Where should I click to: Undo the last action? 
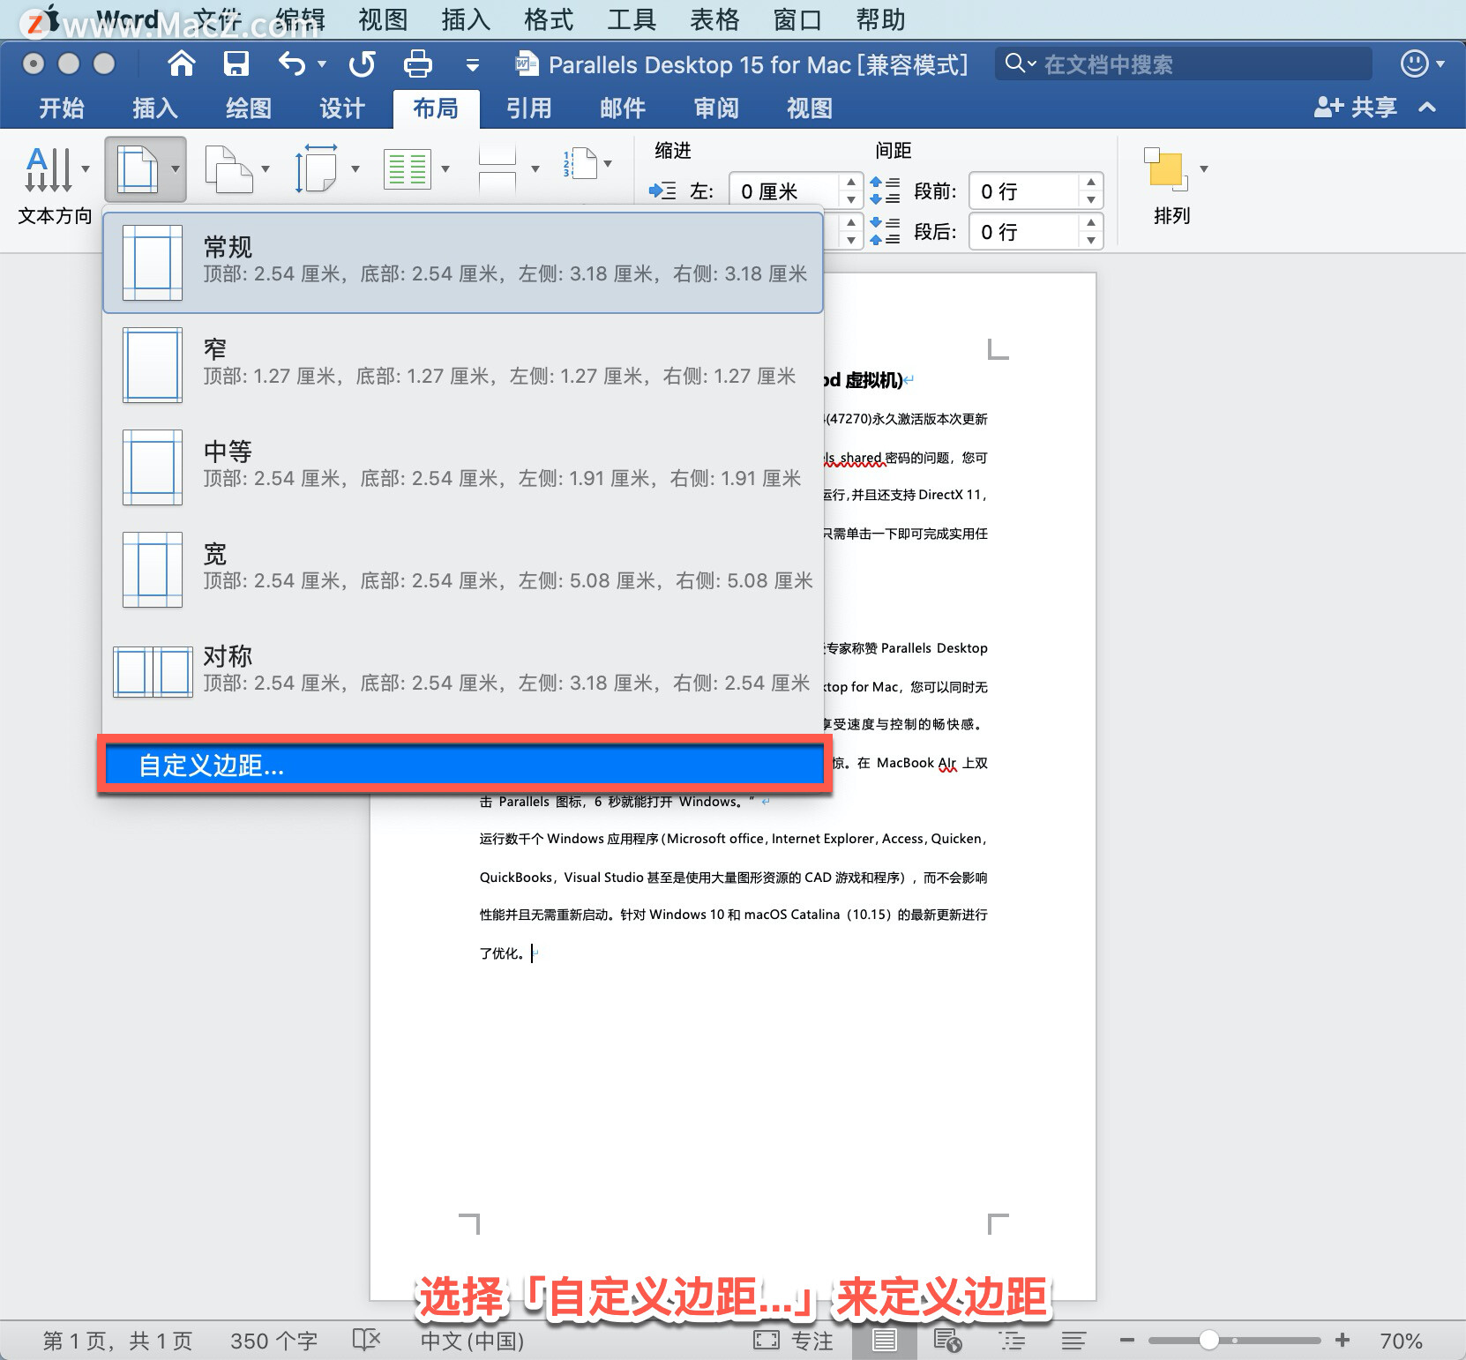[x=292, y=64]
